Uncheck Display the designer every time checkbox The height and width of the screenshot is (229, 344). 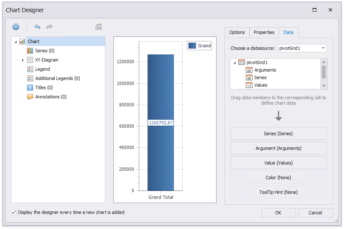[x=14, y=212]
